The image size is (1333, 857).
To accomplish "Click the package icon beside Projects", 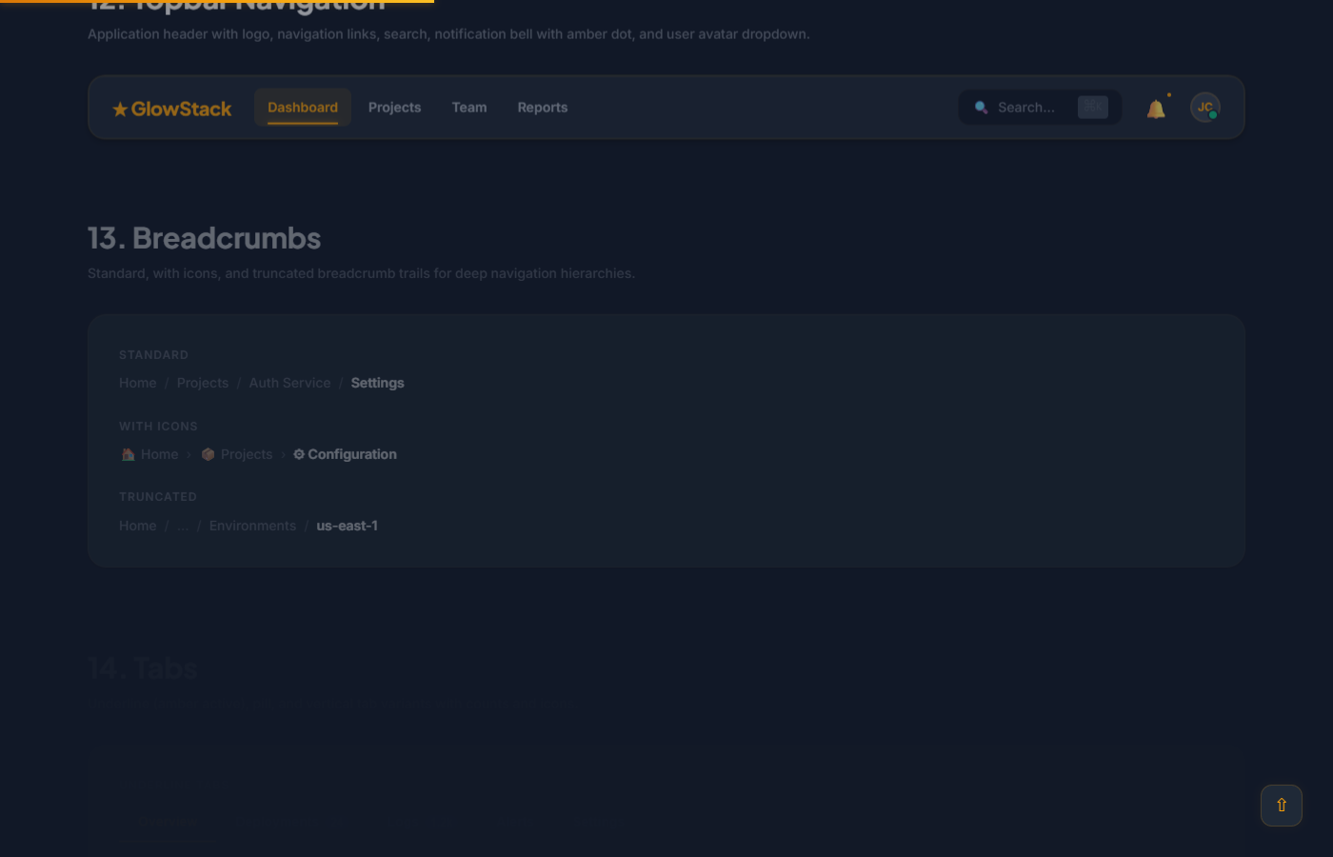I will pyautogui.click(x=208, y=455).
